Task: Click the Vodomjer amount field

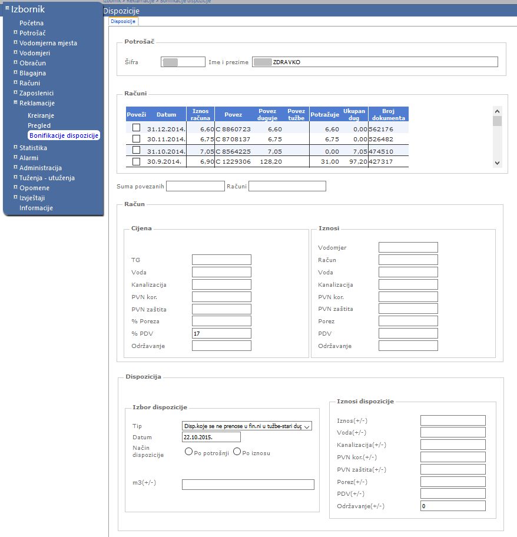Action: pos(408,247)
